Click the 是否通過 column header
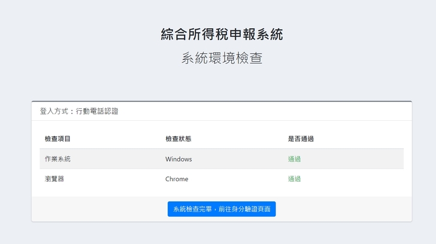This screenshot has height=244, width=436. pos(301,139)
